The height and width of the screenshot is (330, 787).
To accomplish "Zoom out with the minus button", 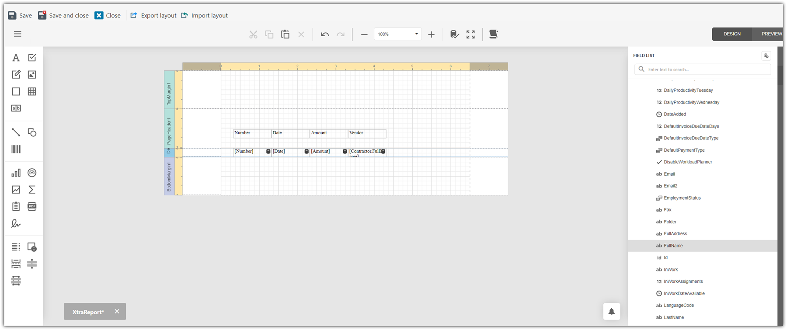I will coord(364,34).
